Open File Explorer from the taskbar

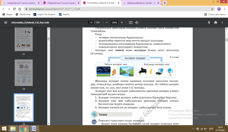pos(13,129)
